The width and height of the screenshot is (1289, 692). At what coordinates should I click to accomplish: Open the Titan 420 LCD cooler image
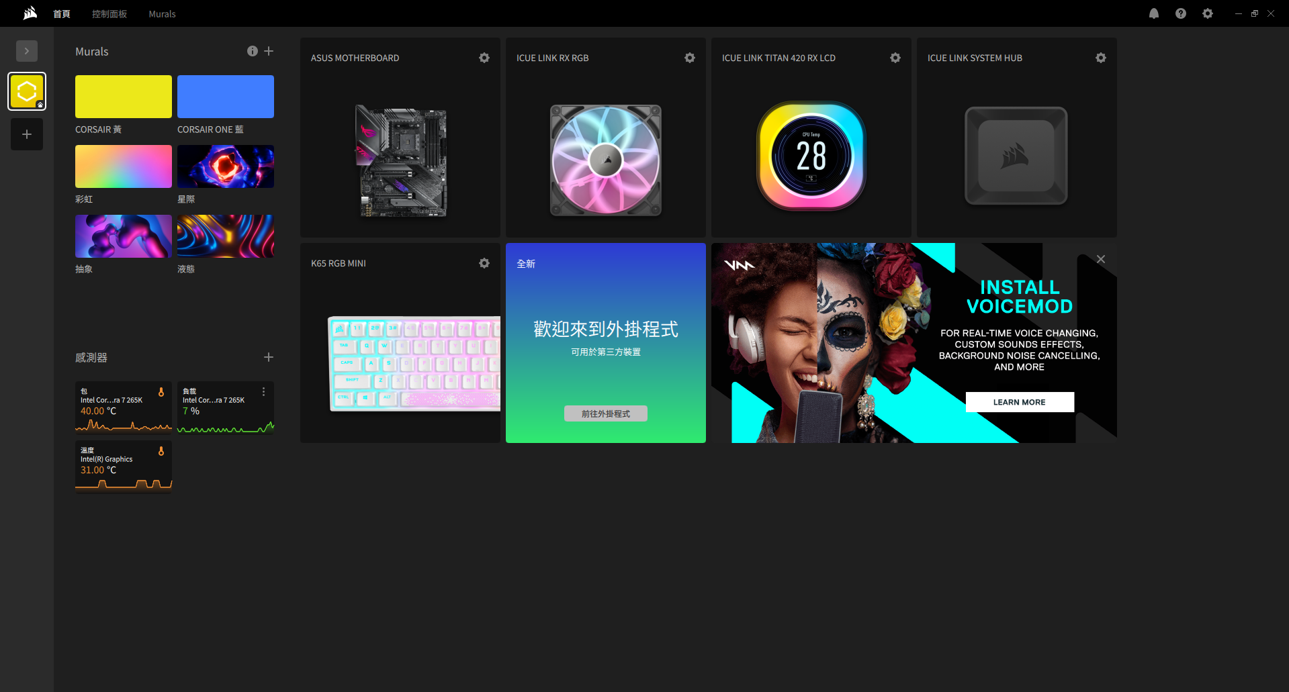811,156
